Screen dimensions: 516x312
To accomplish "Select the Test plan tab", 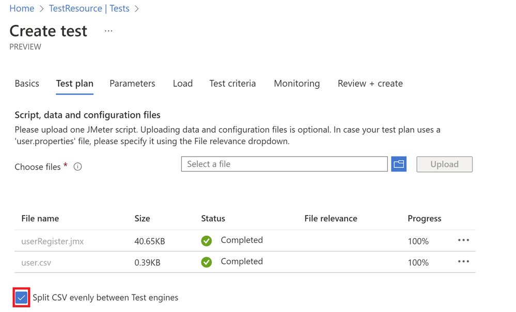I will coord(75,84).
